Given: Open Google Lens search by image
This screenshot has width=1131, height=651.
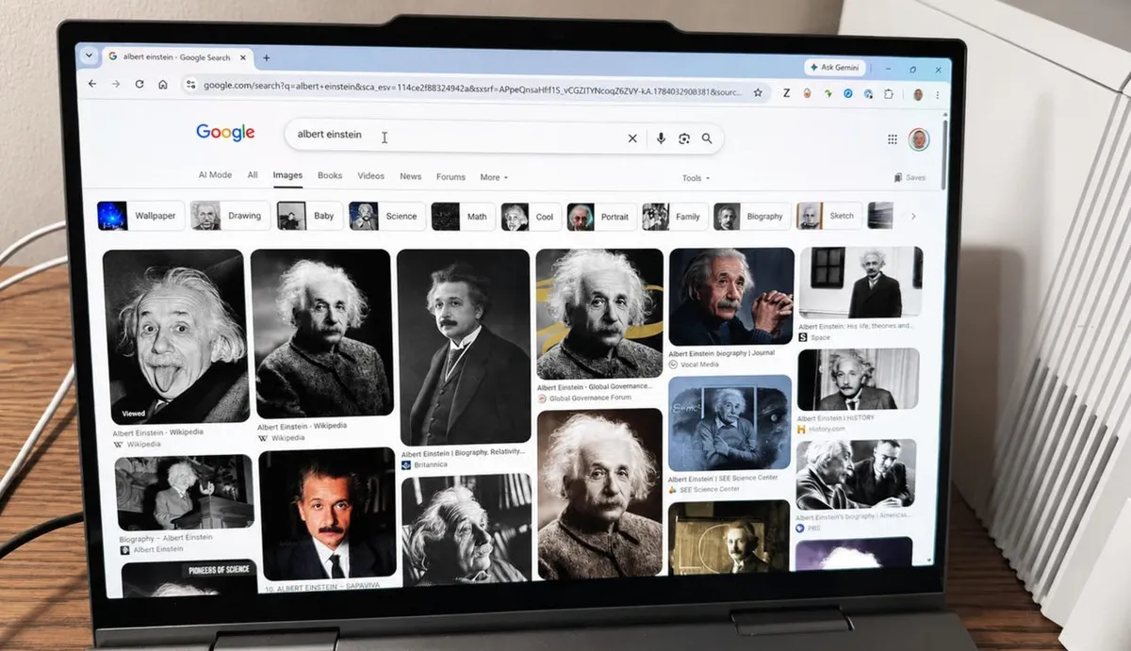Looking at the screenshot, I should (x=683, y=138).
